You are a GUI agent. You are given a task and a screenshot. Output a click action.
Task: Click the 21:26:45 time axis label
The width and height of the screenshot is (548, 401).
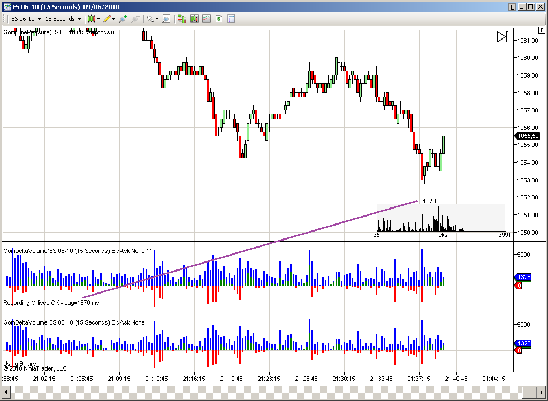[307, 379]
